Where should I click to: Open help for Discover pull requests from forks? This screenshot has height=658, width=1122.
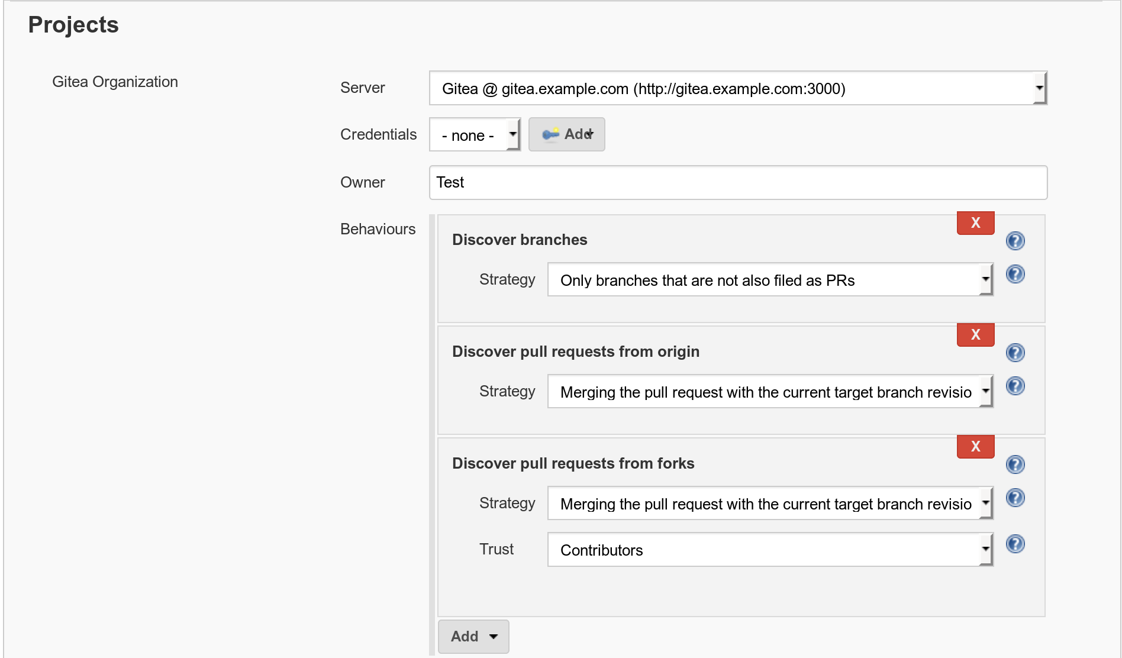[1015, 465]
